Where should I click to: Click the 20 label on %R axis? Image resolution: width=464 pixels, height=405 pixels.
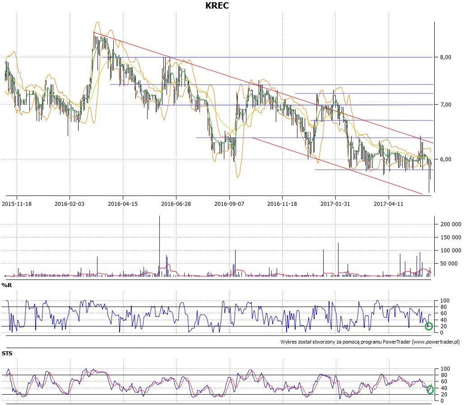pos(443,326)
